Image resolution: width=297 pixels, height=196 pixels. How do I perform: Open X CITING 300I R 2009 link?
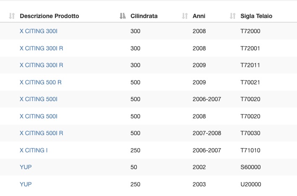coord(41,65)
